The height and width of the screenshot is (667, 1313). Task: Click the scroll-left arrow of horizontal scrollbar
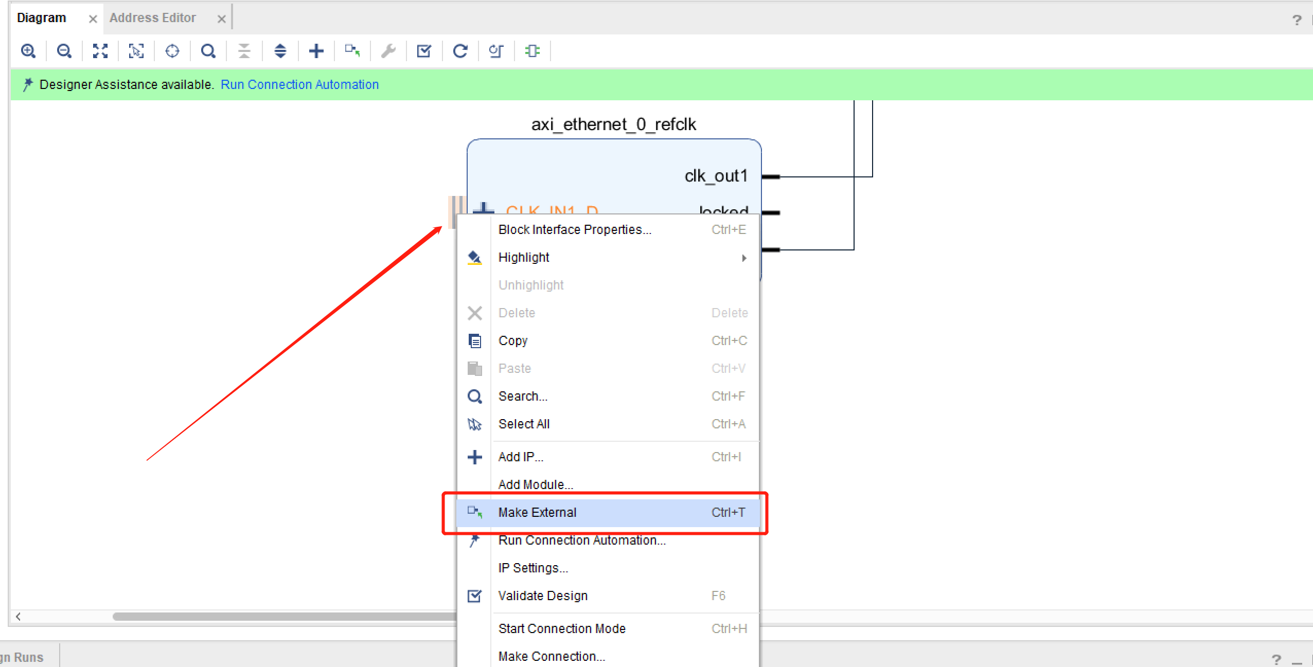19,616
